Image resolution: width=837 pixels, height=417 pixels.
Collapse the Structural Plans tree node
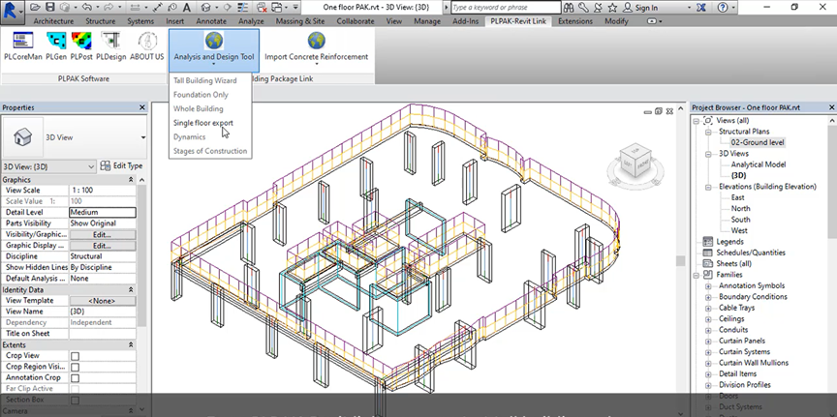coord(708,132)
